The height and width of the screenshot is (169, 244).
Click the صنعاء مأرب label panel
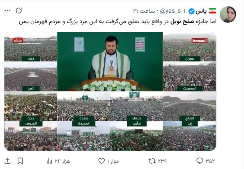click(137, 121)
